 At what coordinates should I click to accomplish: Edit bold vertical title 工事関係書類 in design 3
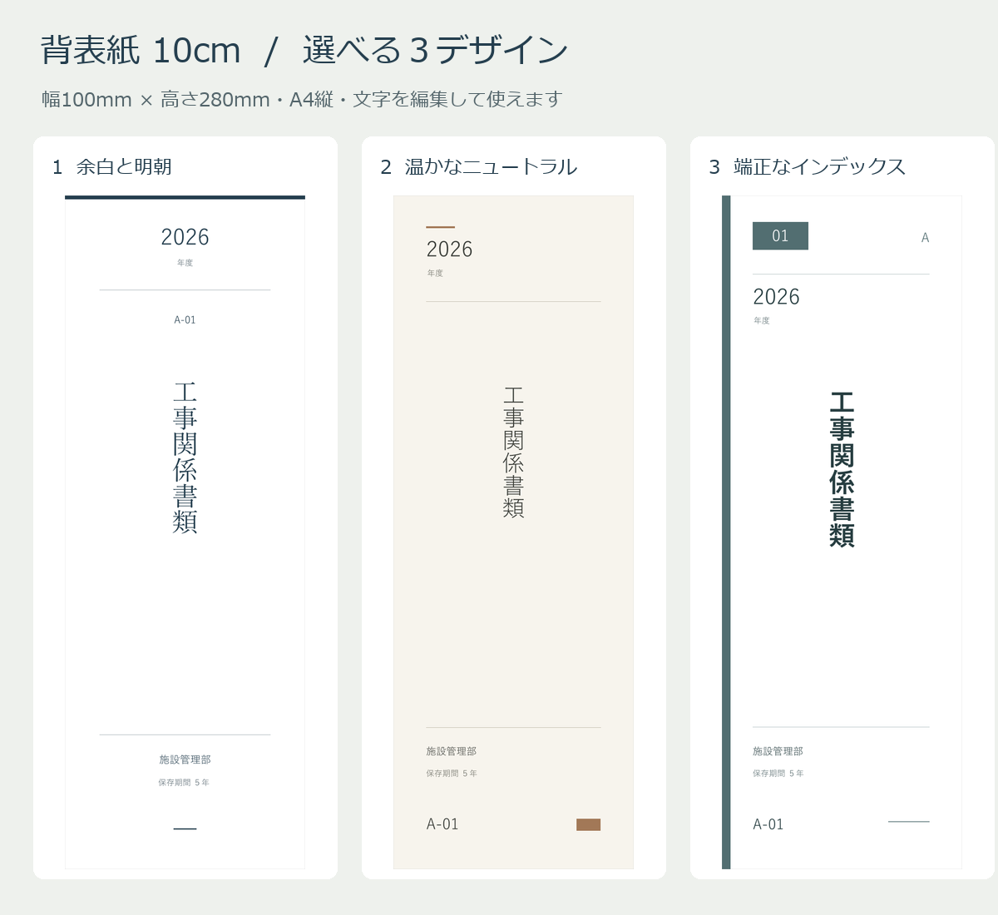click(842, 469)
